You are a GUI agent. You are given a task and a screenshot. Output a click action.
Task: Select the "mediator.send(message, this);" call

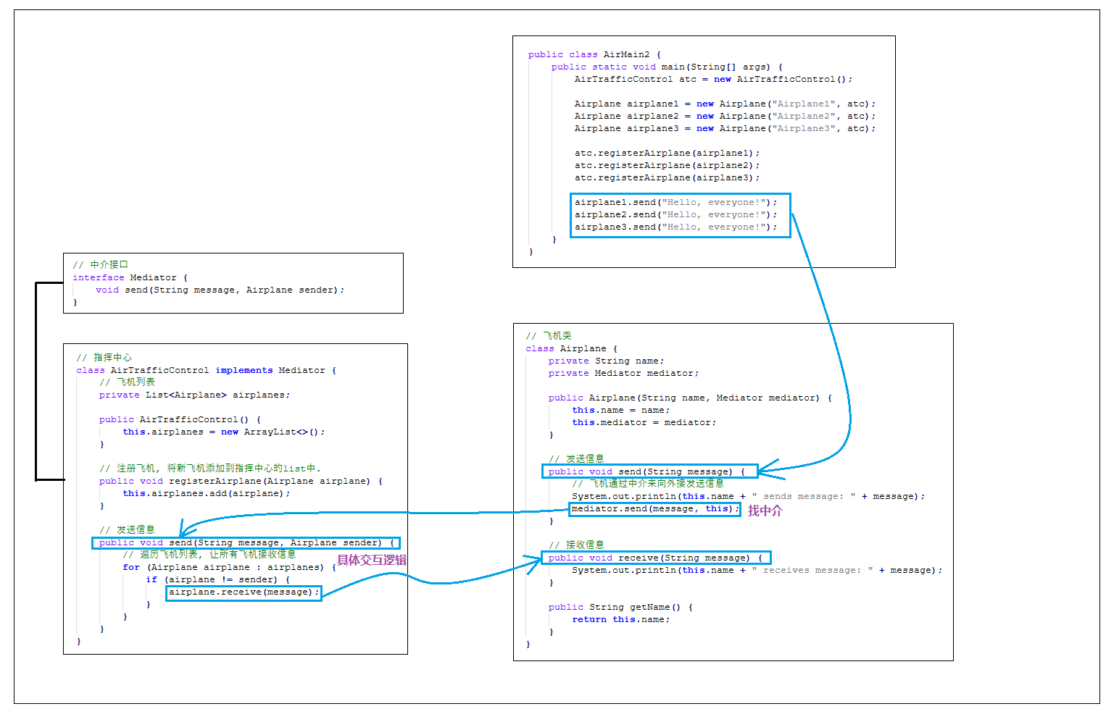point(655,508)
